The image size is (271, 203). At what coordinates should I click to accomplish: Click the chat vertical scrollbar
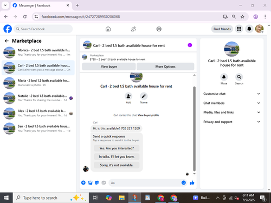click(194, 128)
